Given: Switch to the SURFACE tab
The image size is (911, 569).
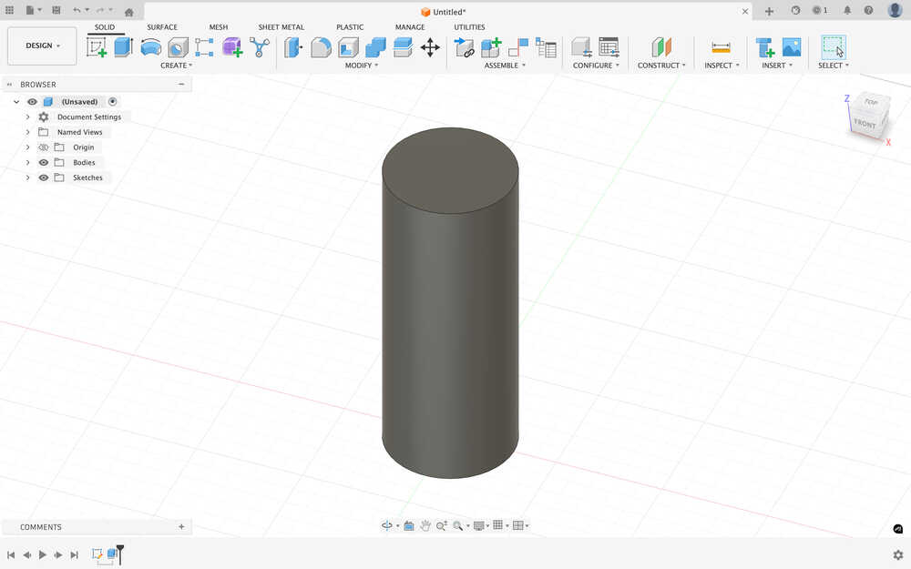Looking at the screenshot, I should (162, 27).
